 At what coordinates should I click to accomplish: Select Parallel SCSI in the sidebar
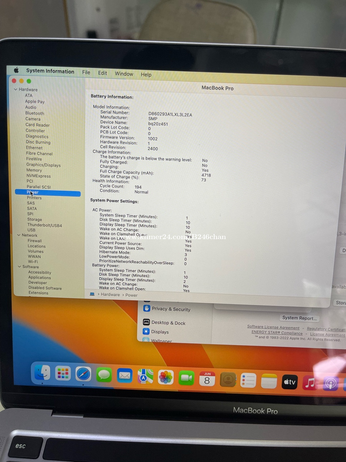(x=38, y=187)
